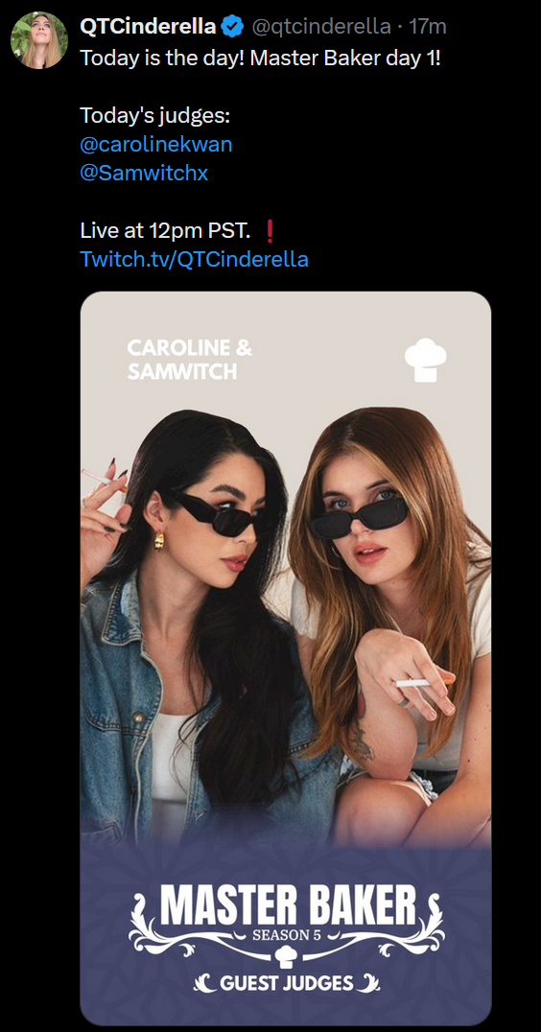Click the 17m timestamp
Screen dimensions: 541x1032
tap(427, 27)
